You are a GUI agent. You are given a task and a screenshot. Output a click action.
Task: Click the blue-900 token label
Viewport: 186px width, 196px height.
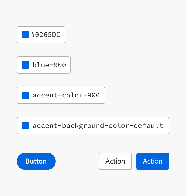pyautogui.click(x=49, y=65)
